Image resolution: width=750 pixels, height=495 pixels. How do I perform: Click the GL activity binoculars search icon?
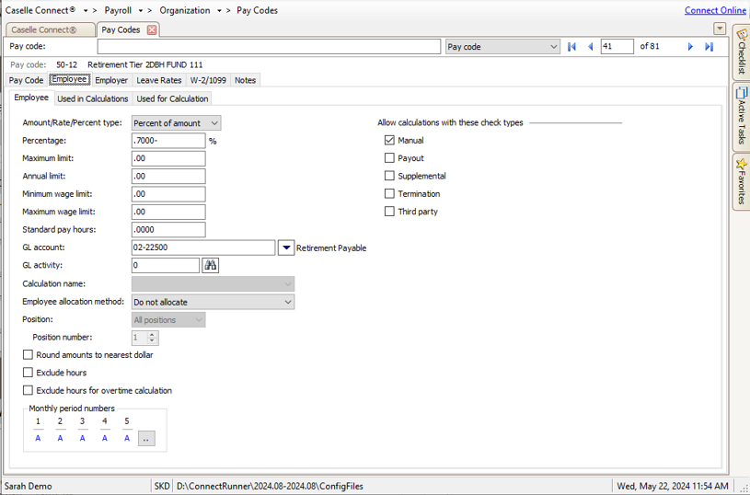click(x=211, y=265)
